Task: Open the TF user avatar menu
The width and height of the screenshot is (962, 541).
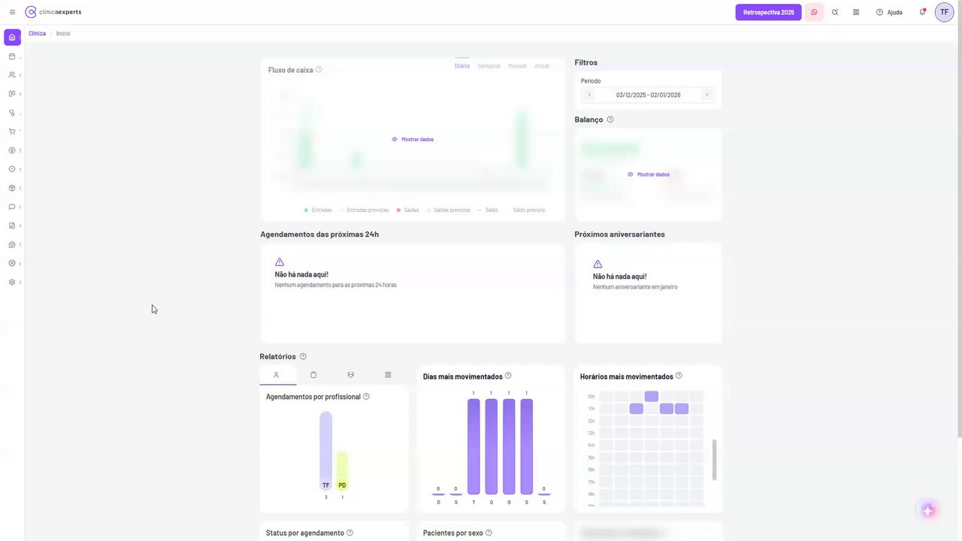Action: coord(944,12)
